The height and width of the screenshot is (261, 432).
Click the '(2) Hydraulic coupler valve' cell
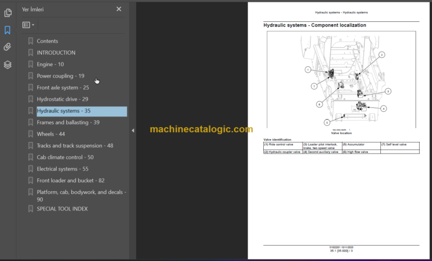(283, 152)
